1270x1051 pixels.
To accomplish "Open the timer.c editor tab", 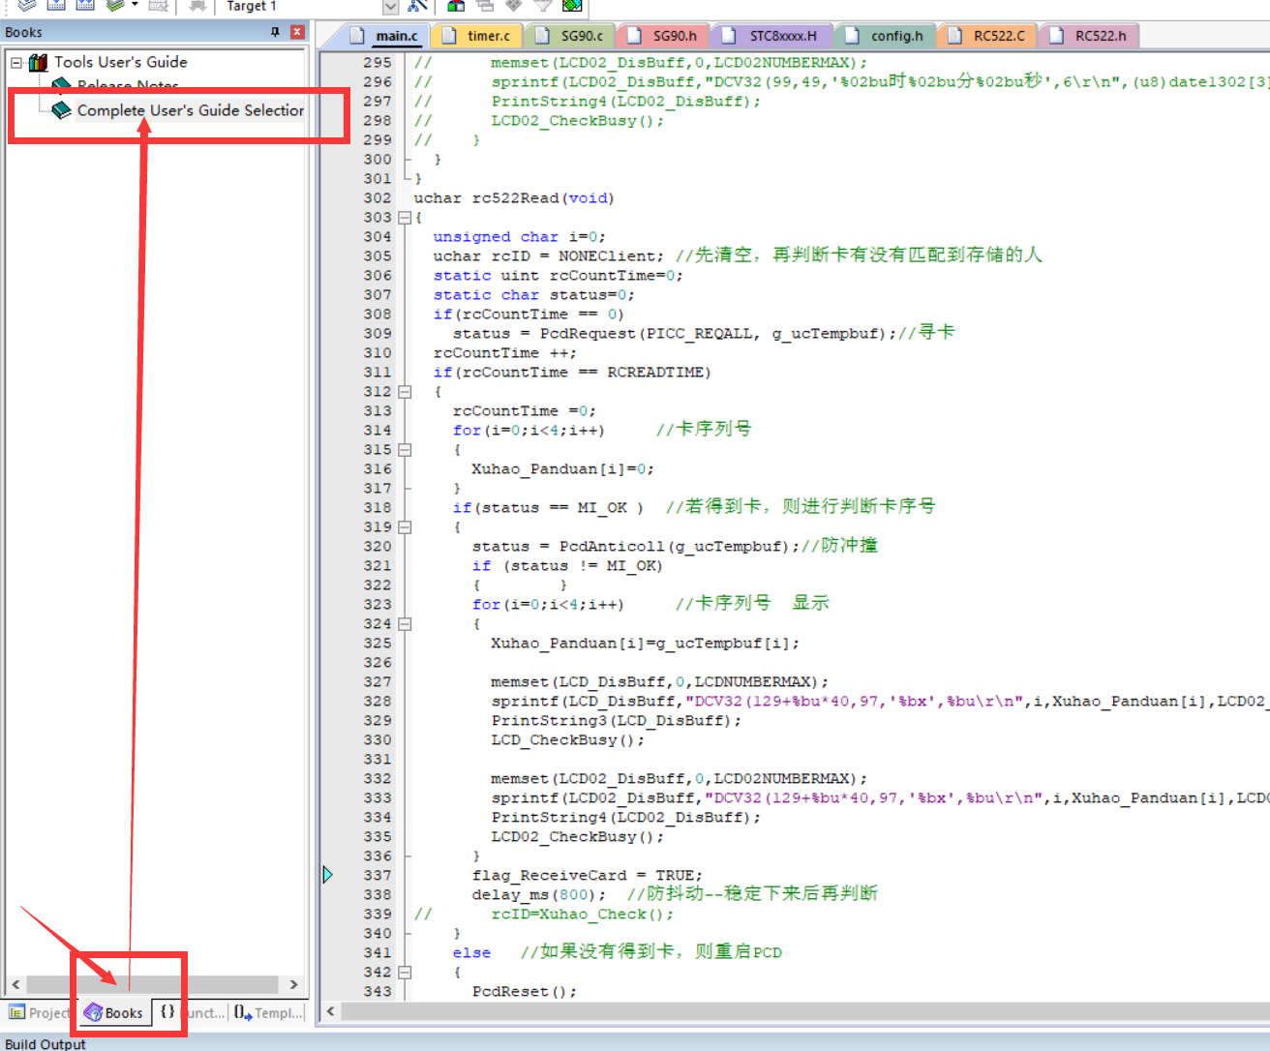I will (x=478, y=36).
